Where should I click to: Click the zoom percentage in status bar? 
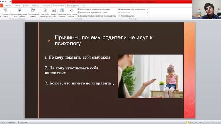pos(200,123)
